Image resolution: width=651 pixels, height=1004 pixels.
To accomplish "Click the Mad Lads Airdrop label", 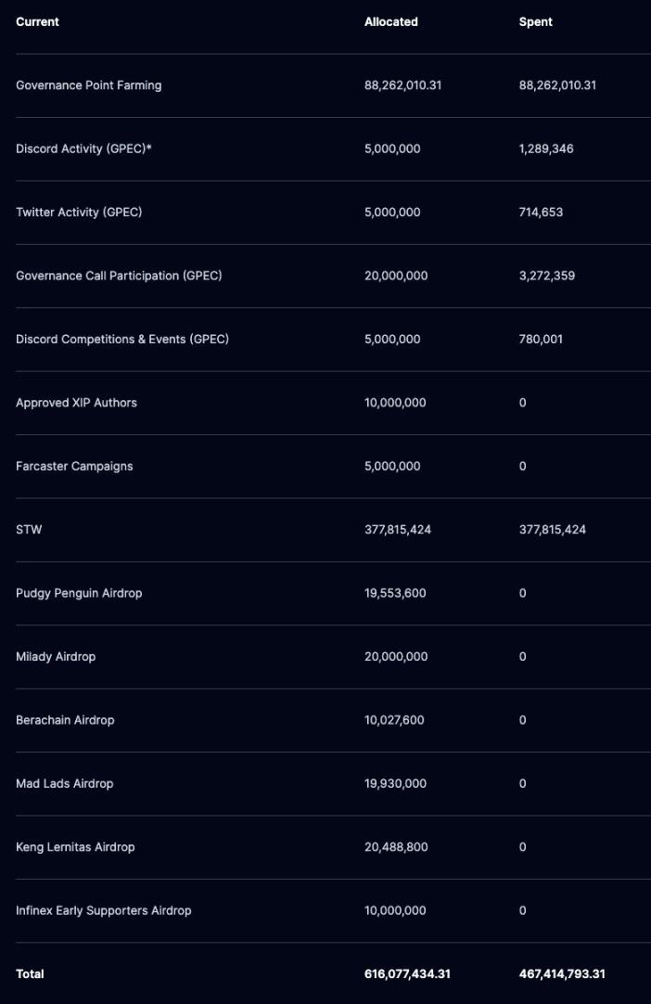I will click(64, 784).
